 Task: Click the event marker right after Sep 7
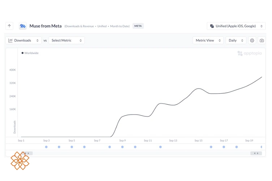pyautogui.click(x=110, y=147)
